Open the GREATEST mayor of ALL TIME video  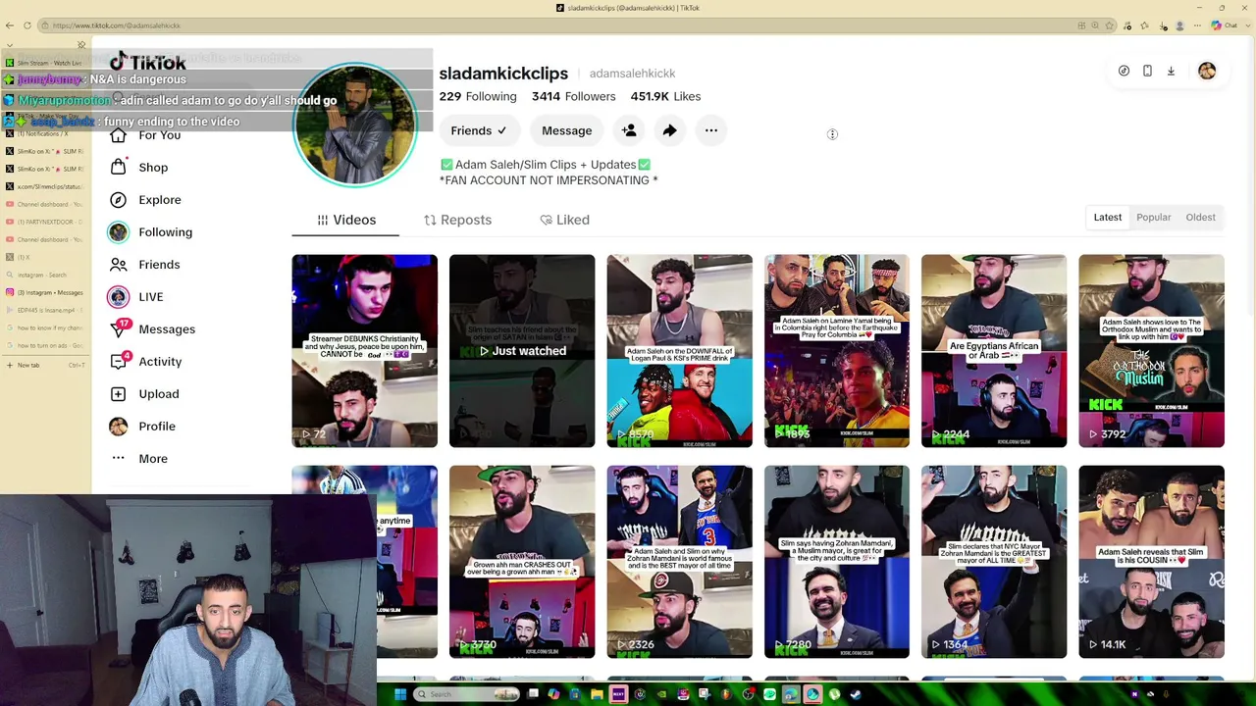click(x=994, y=562)
